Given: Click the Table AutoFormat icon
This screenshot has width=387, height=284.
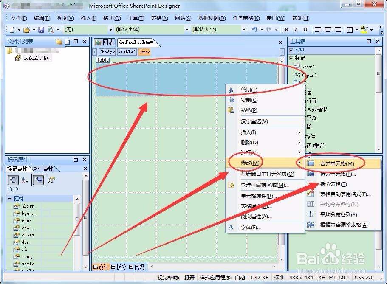Looking at the screenshot, I should click(311, 194).
